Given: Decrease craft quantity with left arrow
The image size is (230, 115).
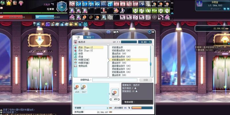Looking at the screenshot, I should click(110, 99).
